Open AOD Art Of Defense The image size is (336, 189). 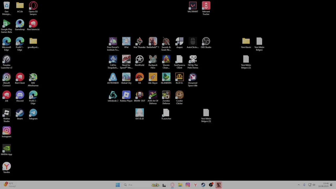(x=153, y=95)
